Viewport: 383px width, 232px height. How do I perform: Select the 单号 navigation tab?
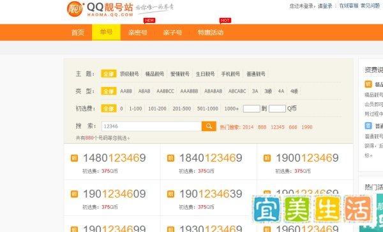pos(106,32)
